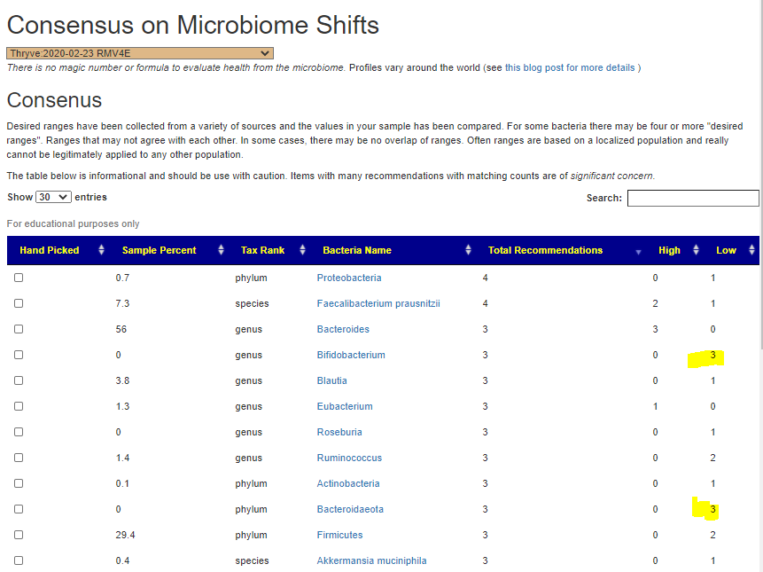Sort table by Hand Picked column arrows
This screenshot has height=572, width=763.
[101, 250]
